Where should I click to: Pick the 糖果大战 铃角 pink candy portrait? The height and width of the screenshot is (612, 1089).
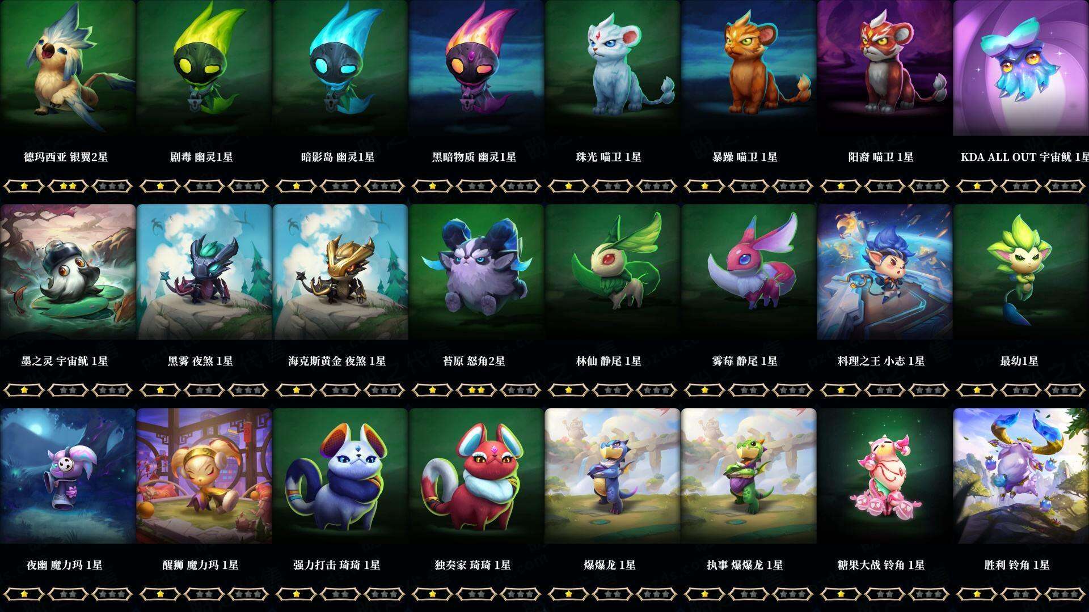(x=885, y=476)
